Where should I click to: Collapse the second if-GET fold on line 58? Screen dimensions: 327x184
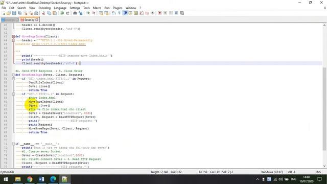tap(14, 94)
